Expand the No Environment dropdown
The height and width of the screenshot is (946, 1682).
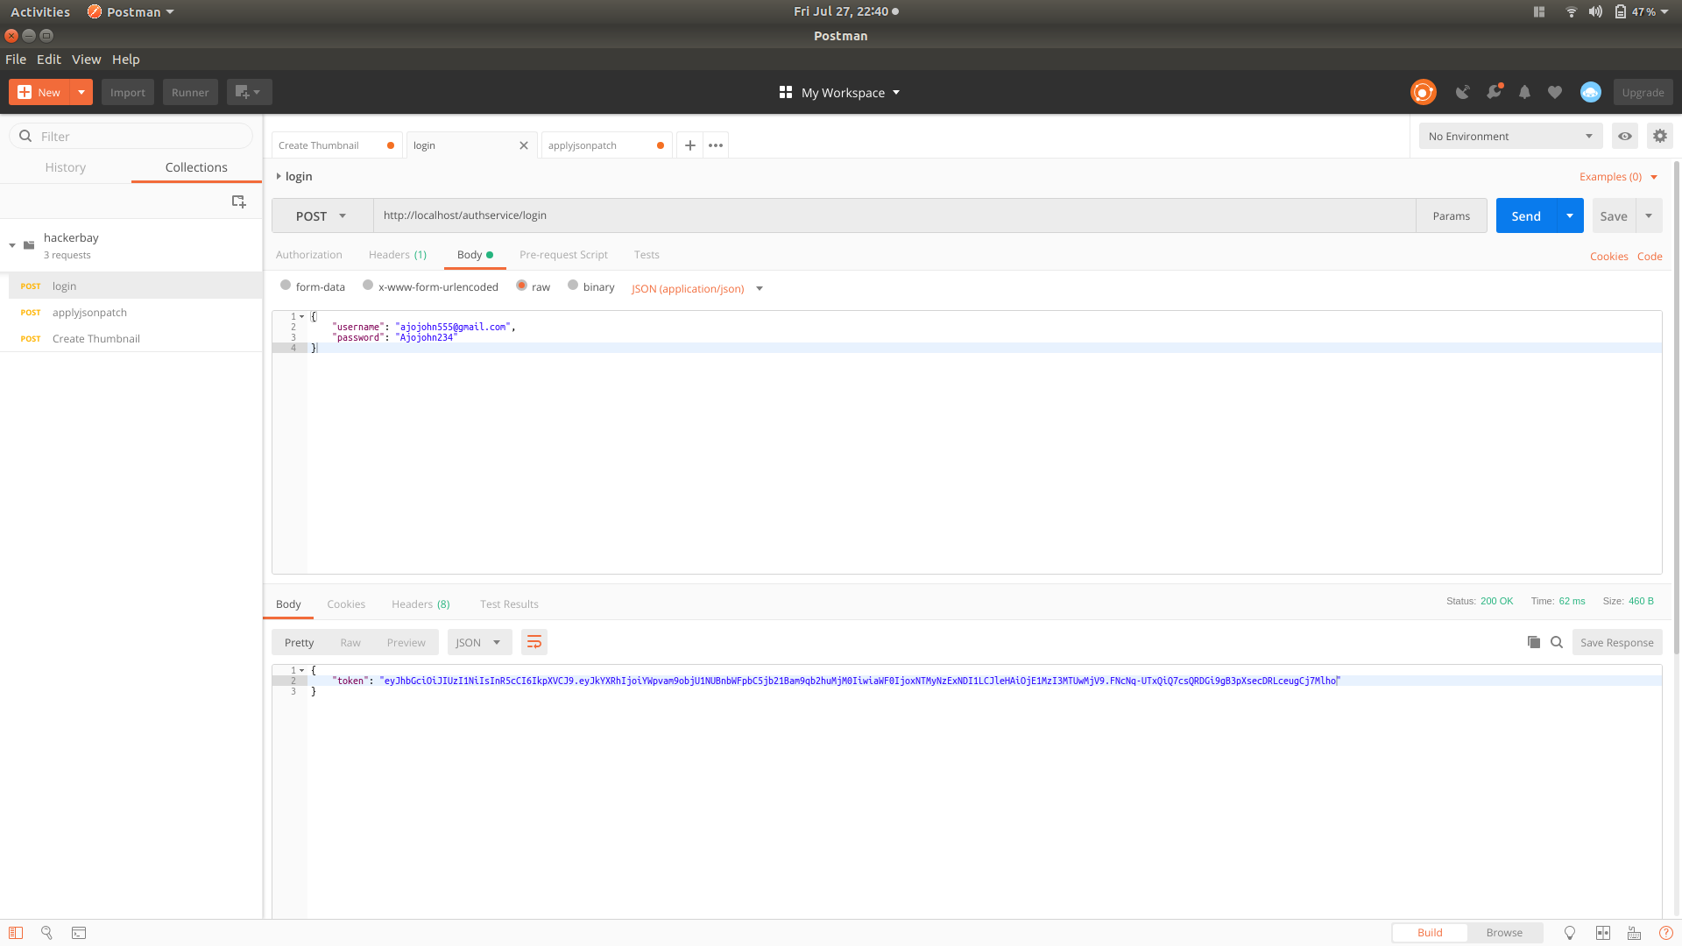(x=1510, y=136)
